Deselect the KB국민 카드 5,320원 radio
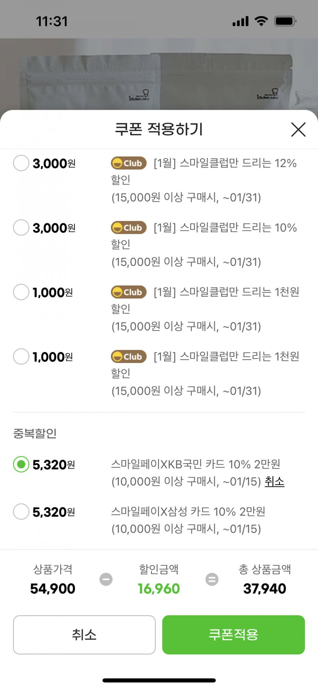This screenshot has height=689, width=318. (21, 464)
